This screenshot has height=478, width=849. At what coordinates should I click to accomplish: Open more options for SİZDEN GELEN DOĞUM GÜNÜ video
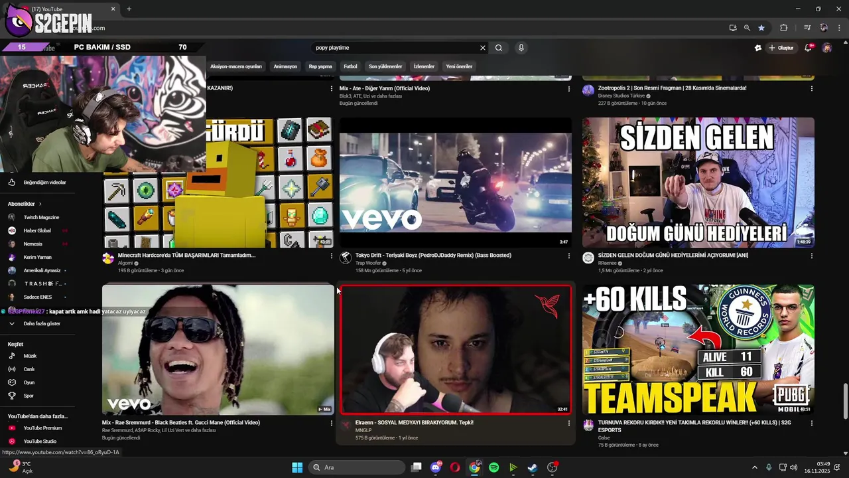[811, 256]
